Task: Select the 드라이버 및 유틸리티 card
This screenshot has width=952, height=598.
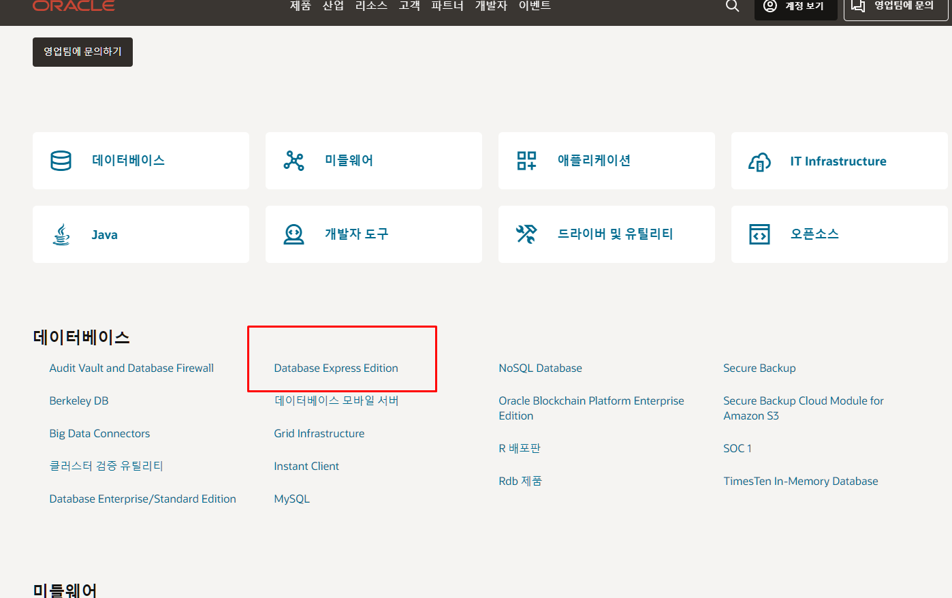Action: point(607,234)
